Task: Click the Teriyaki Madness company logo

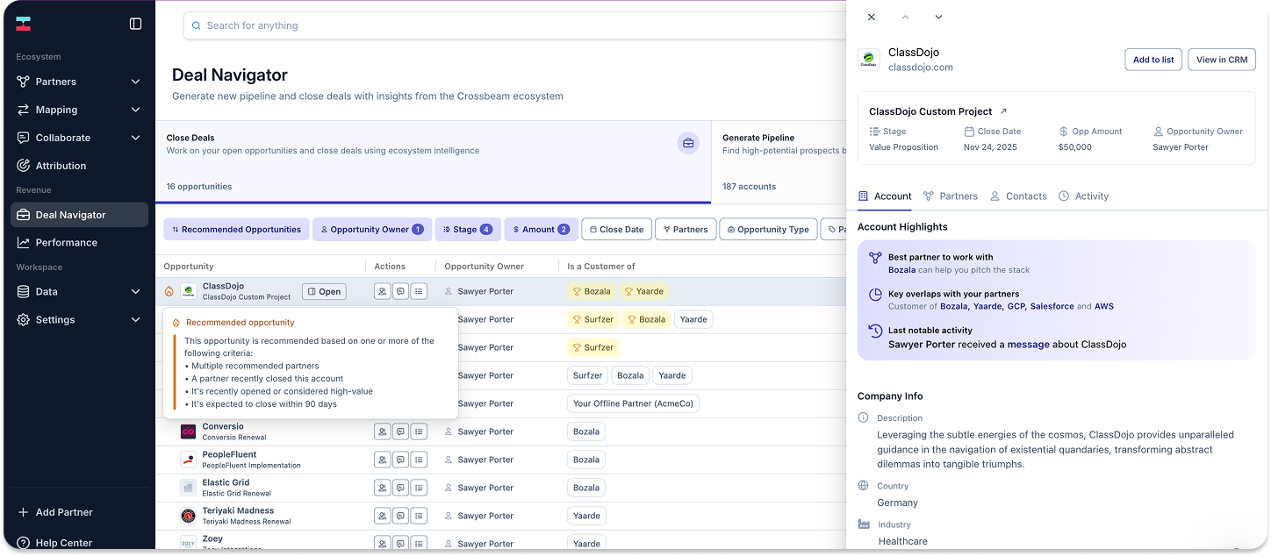Action: (188, 516)
